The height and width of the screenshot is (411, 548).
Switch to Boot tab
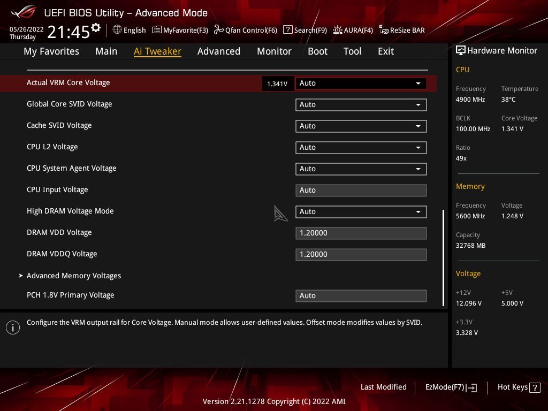pyautogui.click(x=318, y=51)
